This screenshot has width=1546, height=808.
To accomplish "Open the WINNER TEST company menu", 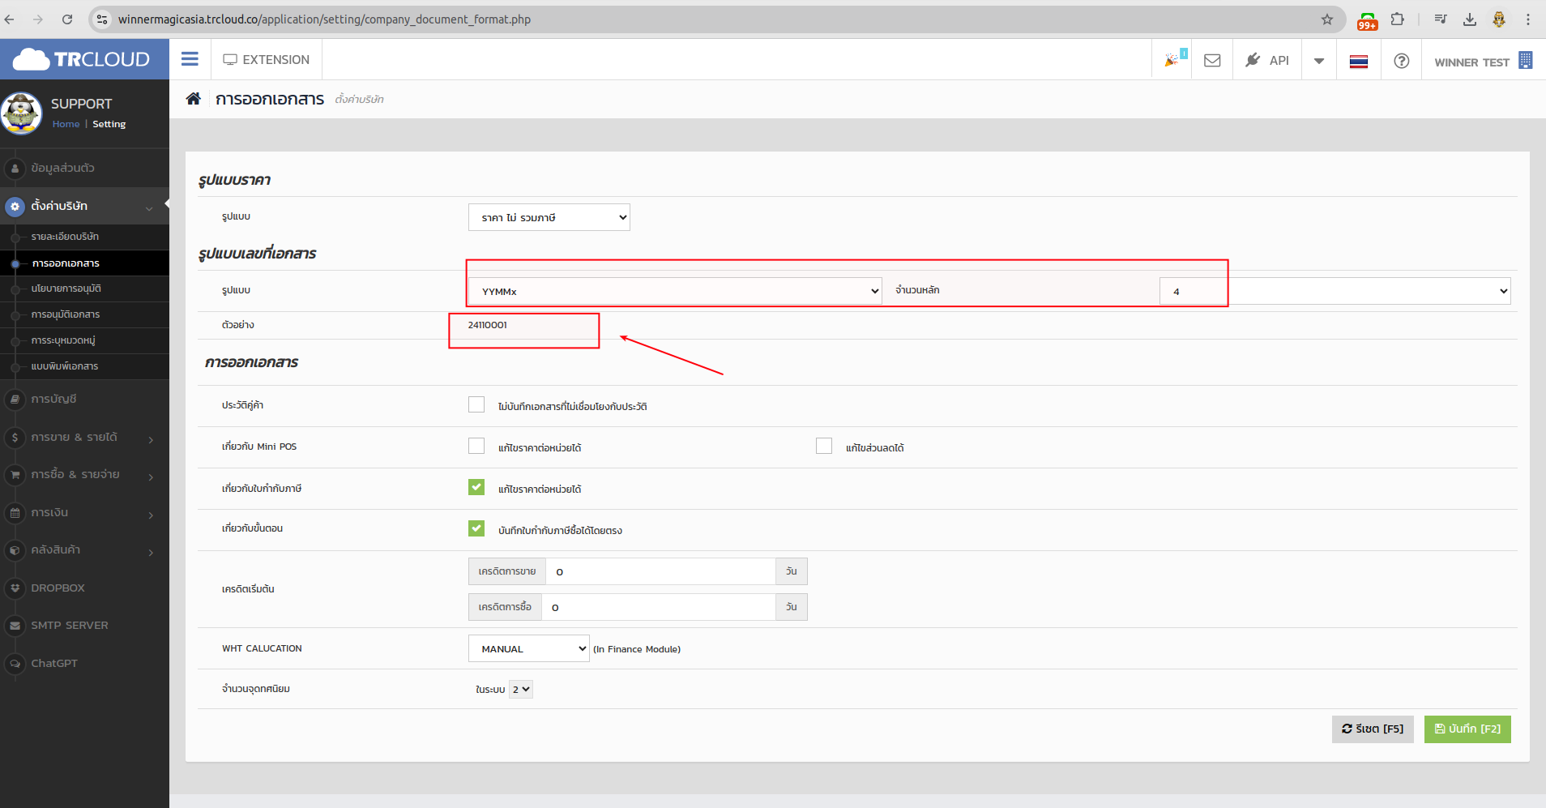I will point(1483,62).
